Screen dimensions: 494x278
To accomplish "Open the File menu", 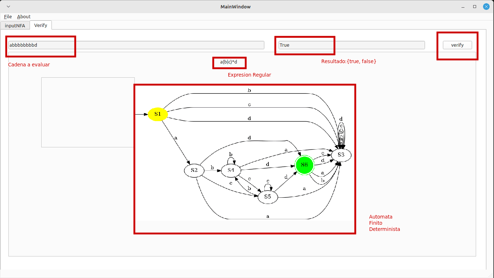I will click(x=8, y=16).
